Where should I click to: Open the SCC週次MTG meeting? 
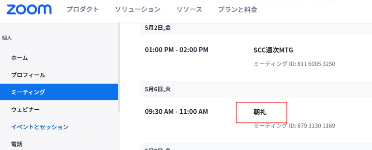click(273, 50)
